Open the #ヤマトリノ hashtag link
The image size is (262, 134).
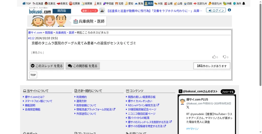[192, 129]
